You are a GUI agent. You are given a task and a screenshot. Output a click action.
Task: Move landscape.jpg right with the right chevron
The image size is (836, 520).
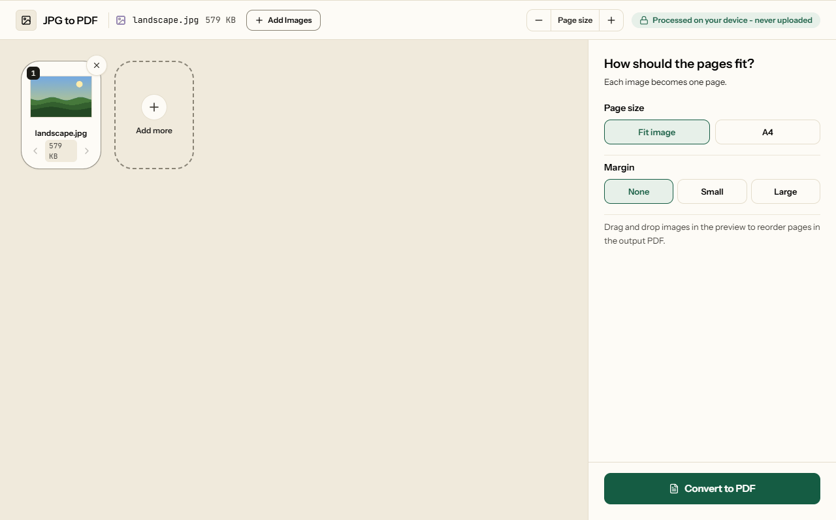pyautogui.click(x=87, y=151)
